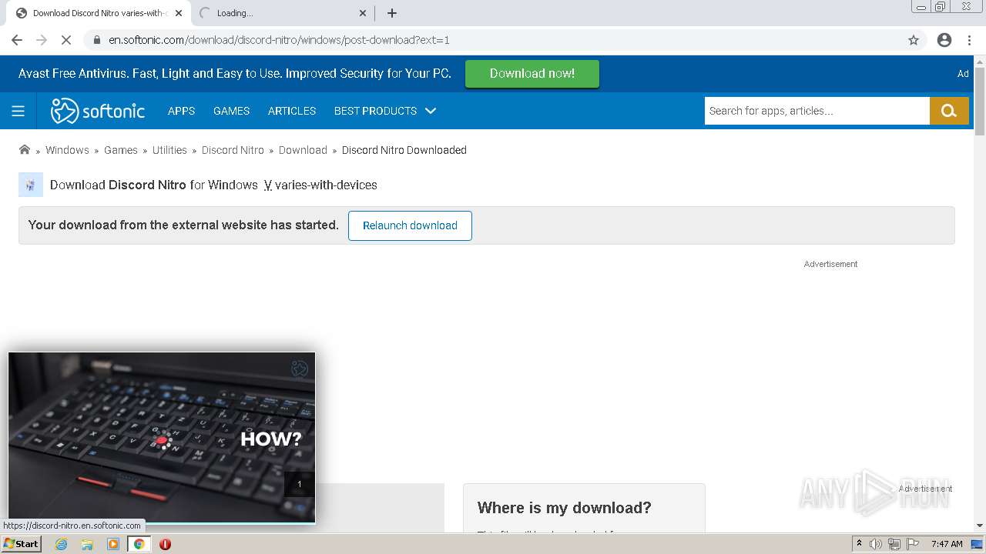The image size is (986, 554).
Task: Click the red Opera-style taskbar icon
Action: tap(165, 544)
